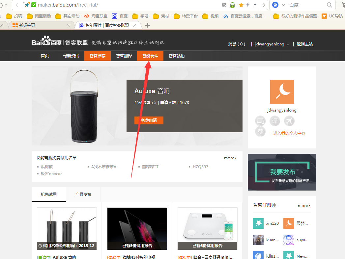Viewport: 345px width, 259px height.
Task: Open the 智客航拍 nav item
Action: click(177, 56)
